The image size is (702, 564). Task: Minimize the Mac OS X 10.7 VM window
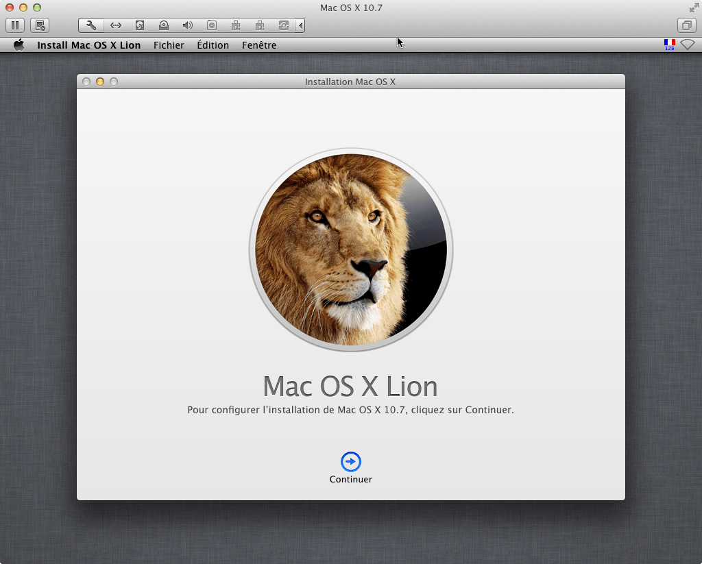[23, 8]
